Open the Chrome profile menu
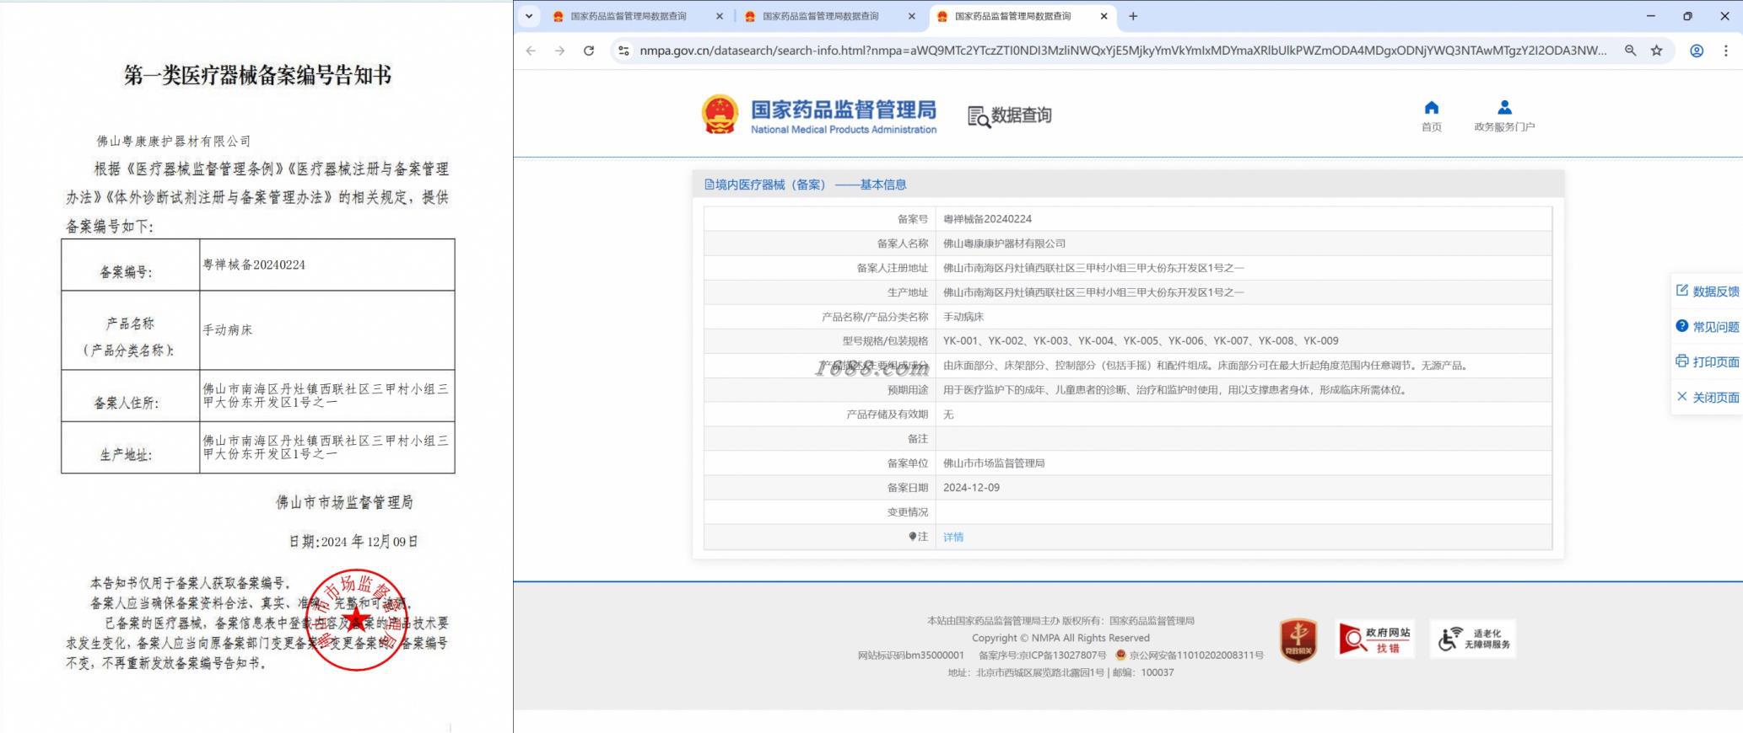The height and width of the screenshot is (733, 1743). point(1697,51)
